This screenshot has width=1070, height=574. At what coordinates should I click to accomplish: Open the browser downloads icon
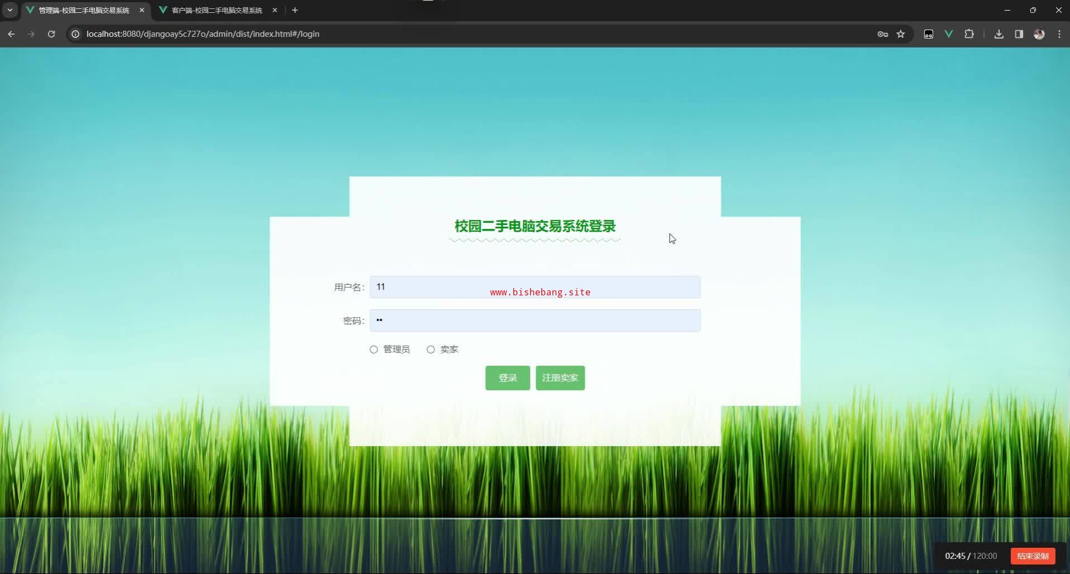click(x=999, y=34)
